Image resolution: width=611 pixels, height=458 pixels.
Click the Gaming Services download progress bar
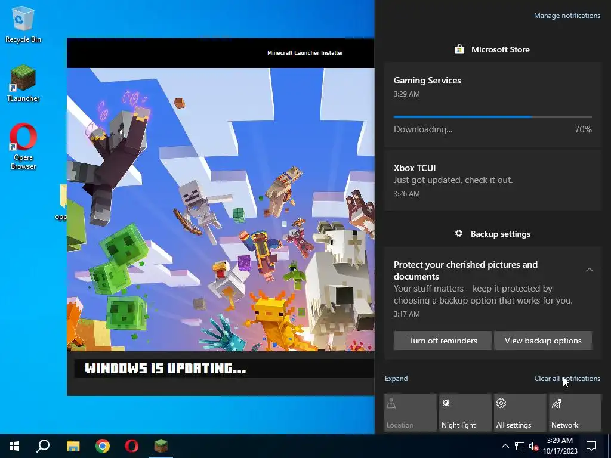point(492,116)
